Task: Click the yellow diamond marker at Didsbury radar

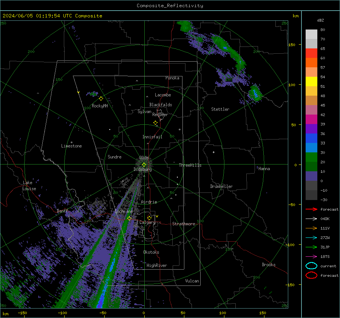Action: tap(144, 165)
